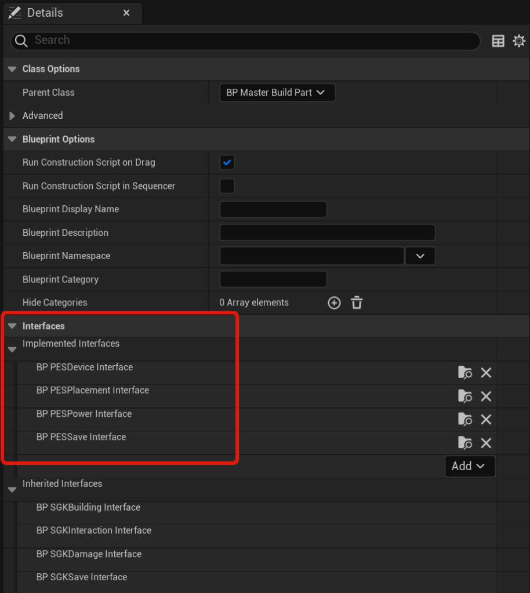Browse to BP PESDevice Interface asset
The width and height of the screenshot is (530, 593).
(464, 373)
